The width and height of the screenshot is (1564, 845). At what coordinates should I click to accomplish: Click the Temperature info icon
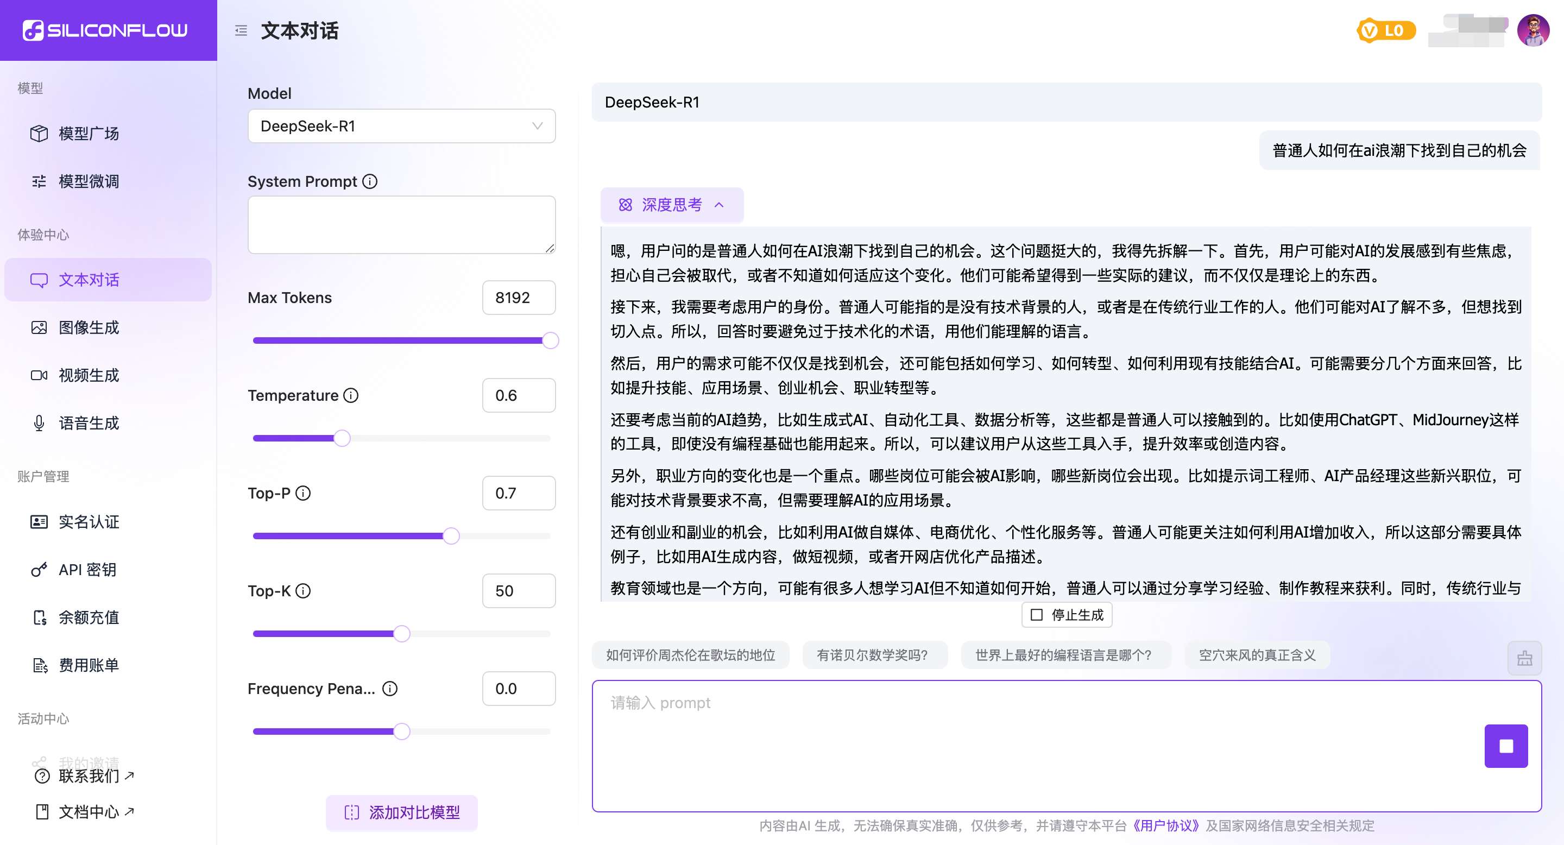(351, 396)
